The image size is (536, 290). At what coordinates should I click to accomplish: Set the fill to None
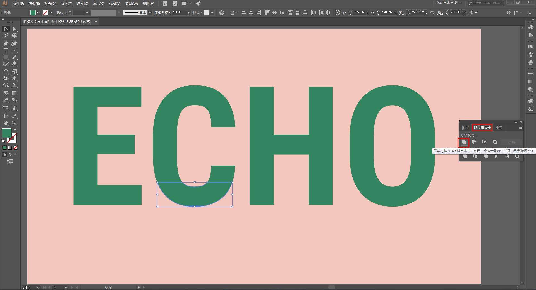(x=16, y=148)
